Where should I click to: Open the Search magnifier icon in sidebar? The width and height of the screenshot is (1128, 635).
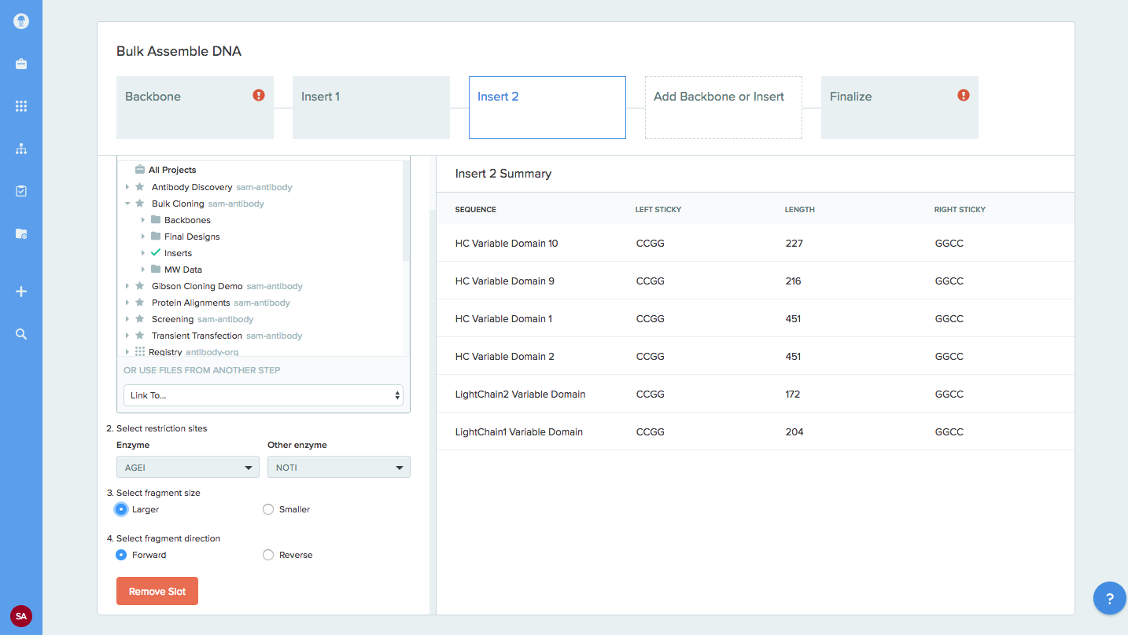coord(21,334)
